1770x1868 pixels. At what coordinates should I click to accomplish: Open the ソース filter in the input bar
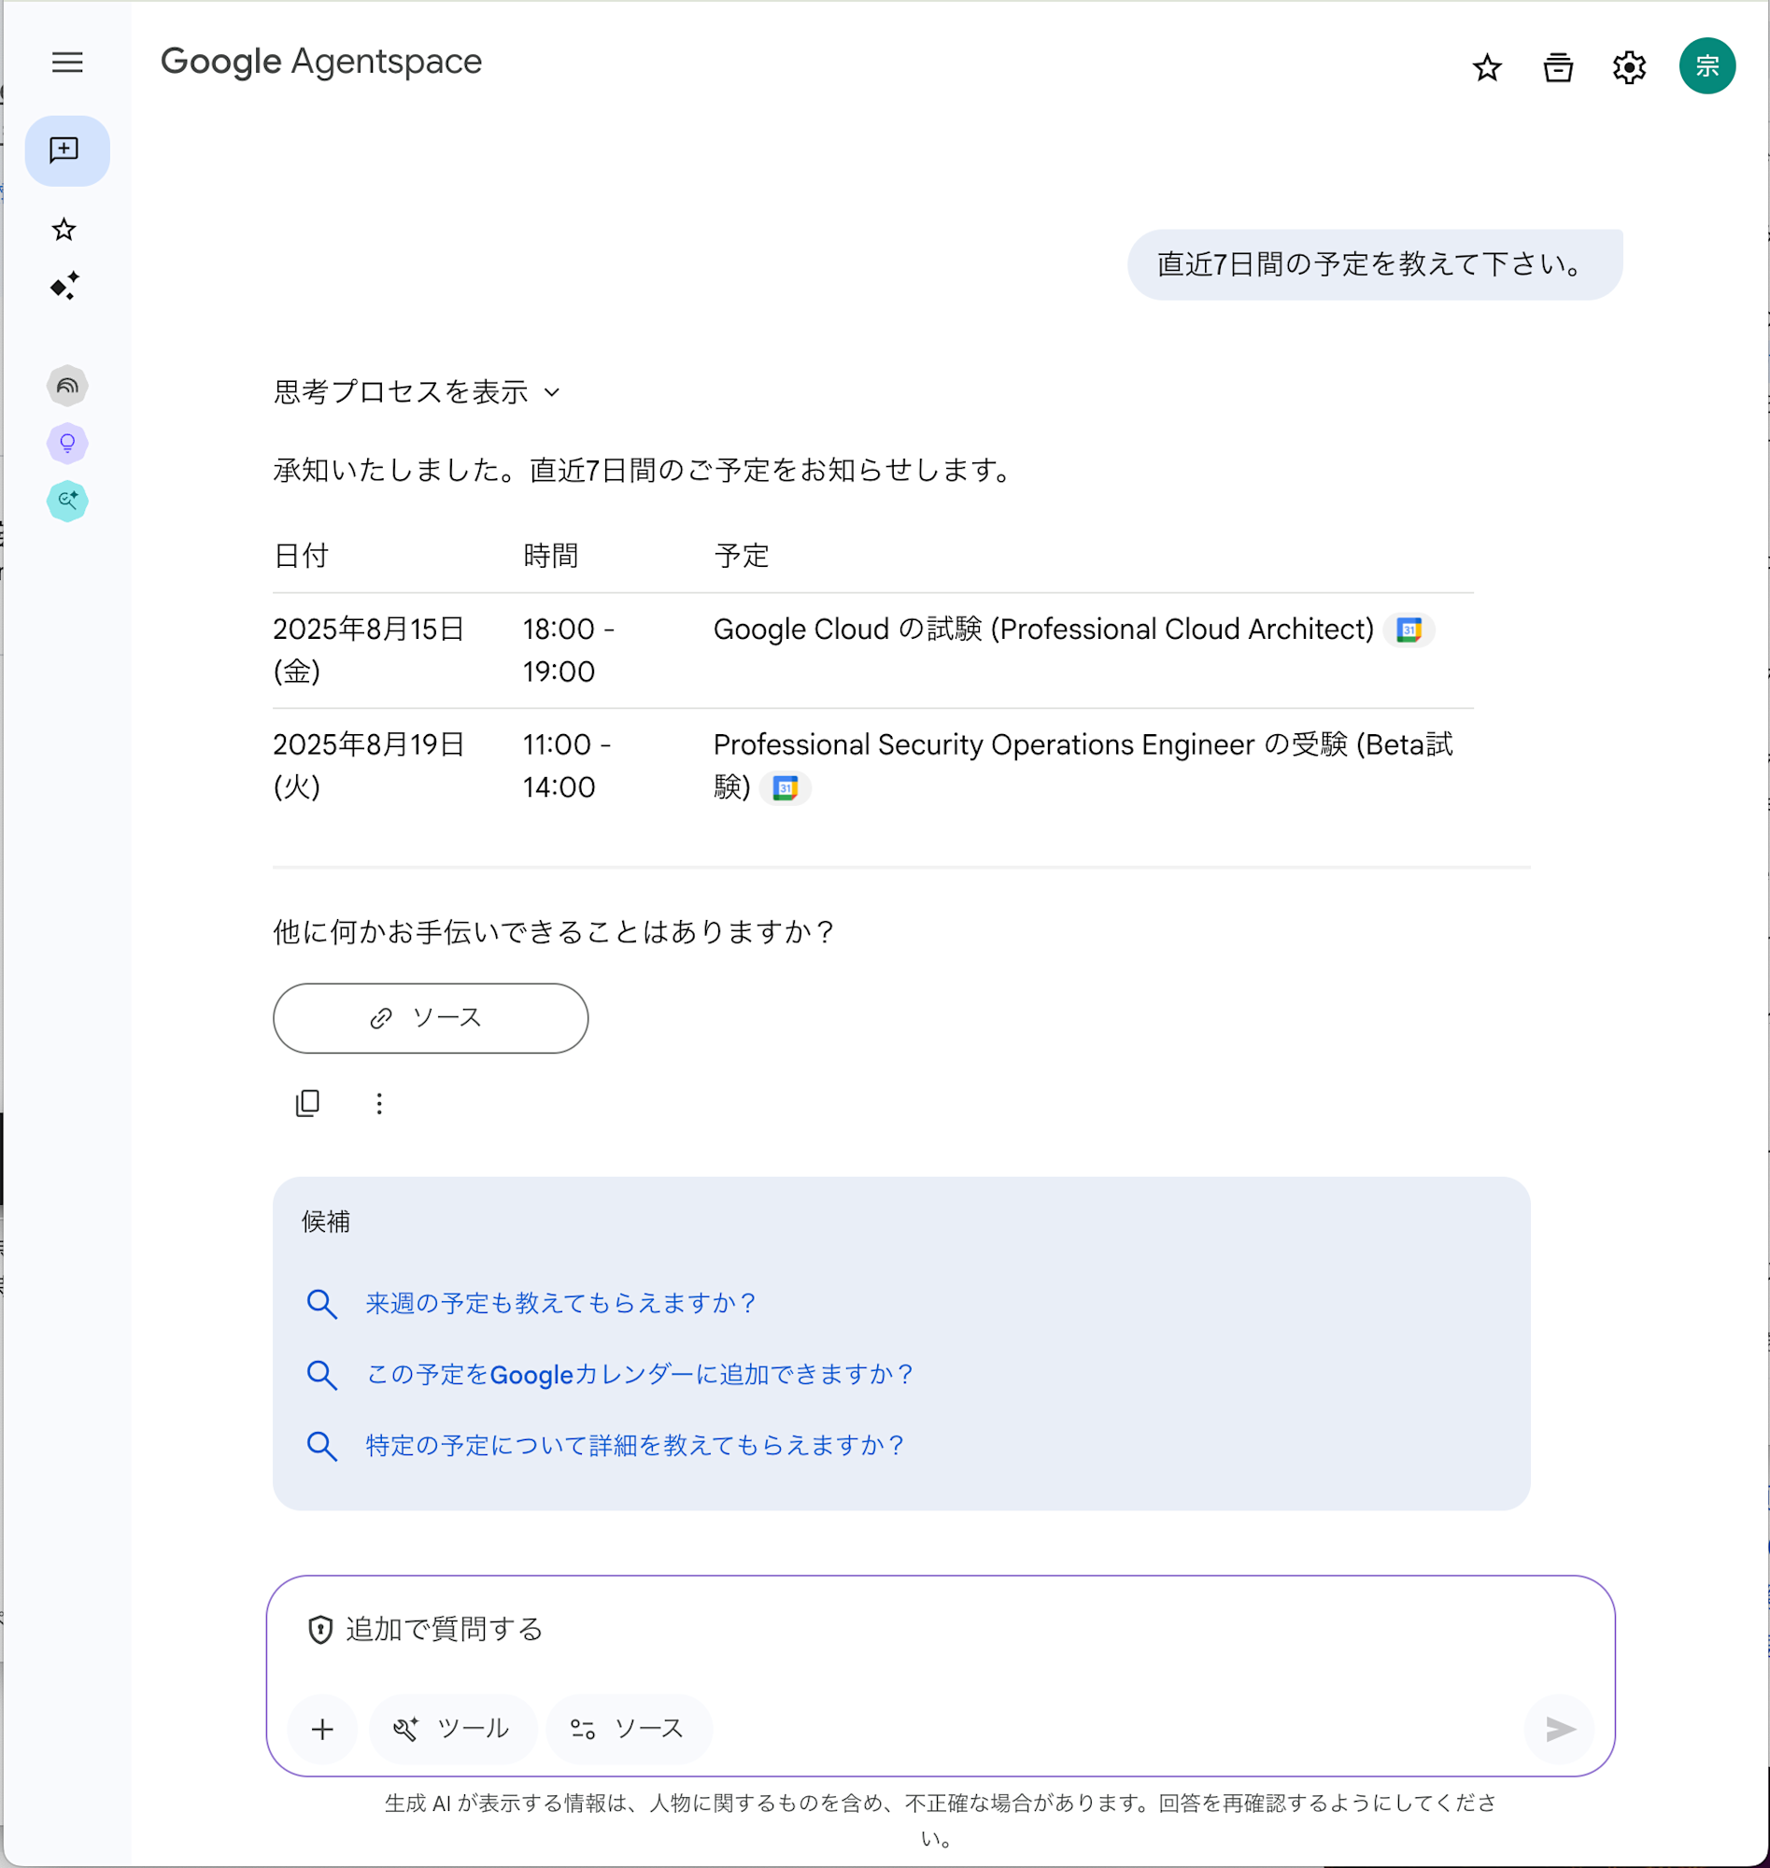(x=630, y=1730)
